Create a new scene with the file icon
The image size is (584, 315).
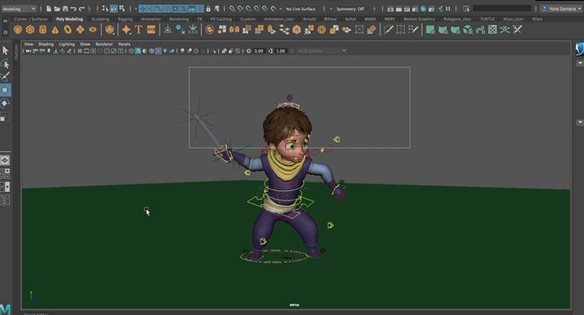(48, 8)
